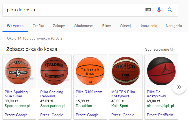Click the blue search magnifier icon
Screen dimensions: 188x122
pyautogui.click(x=170, y=10)
